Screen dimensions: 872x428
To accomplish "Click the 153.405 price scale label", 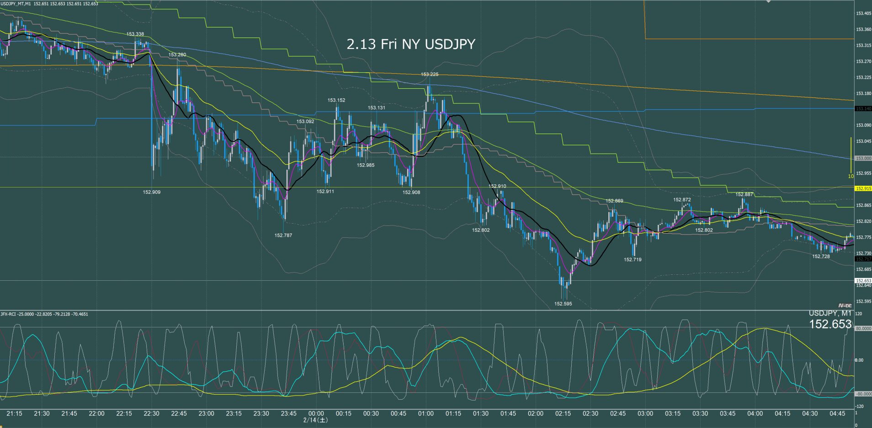I will tap(863, 14).
